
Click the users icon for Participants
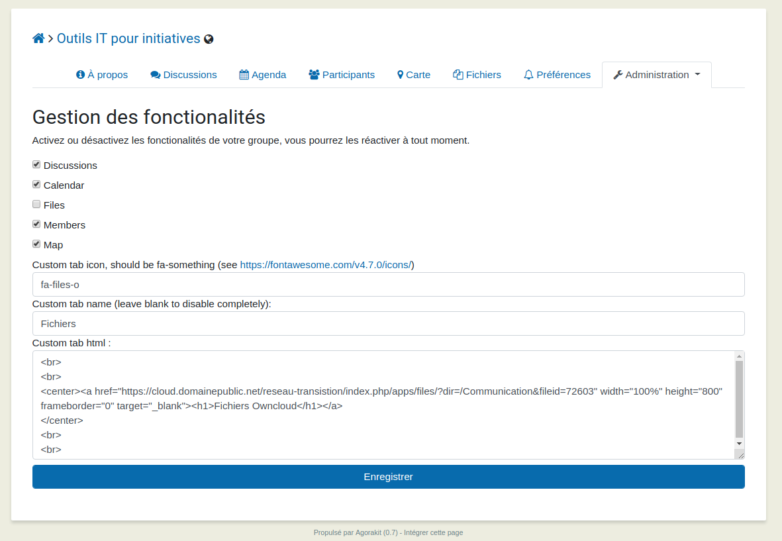[314, 75]
